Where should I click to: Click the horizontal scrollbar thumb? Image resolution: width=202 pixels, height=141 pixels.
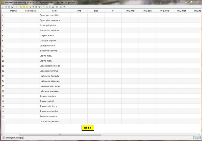[x=60, y=134]
